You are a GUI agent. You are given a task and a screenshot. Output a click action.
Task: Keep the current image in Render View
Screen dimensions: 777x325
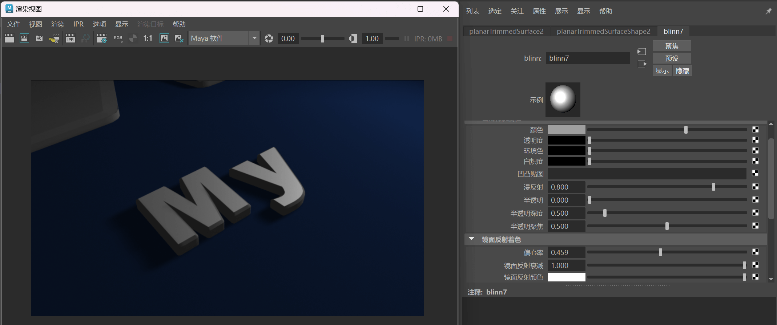point(164,38)
